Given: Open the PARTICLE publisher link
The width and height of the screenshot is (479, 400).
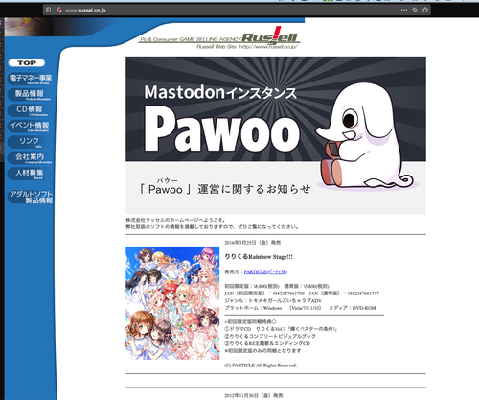Looking at the screenshot, I should (265, 271).
